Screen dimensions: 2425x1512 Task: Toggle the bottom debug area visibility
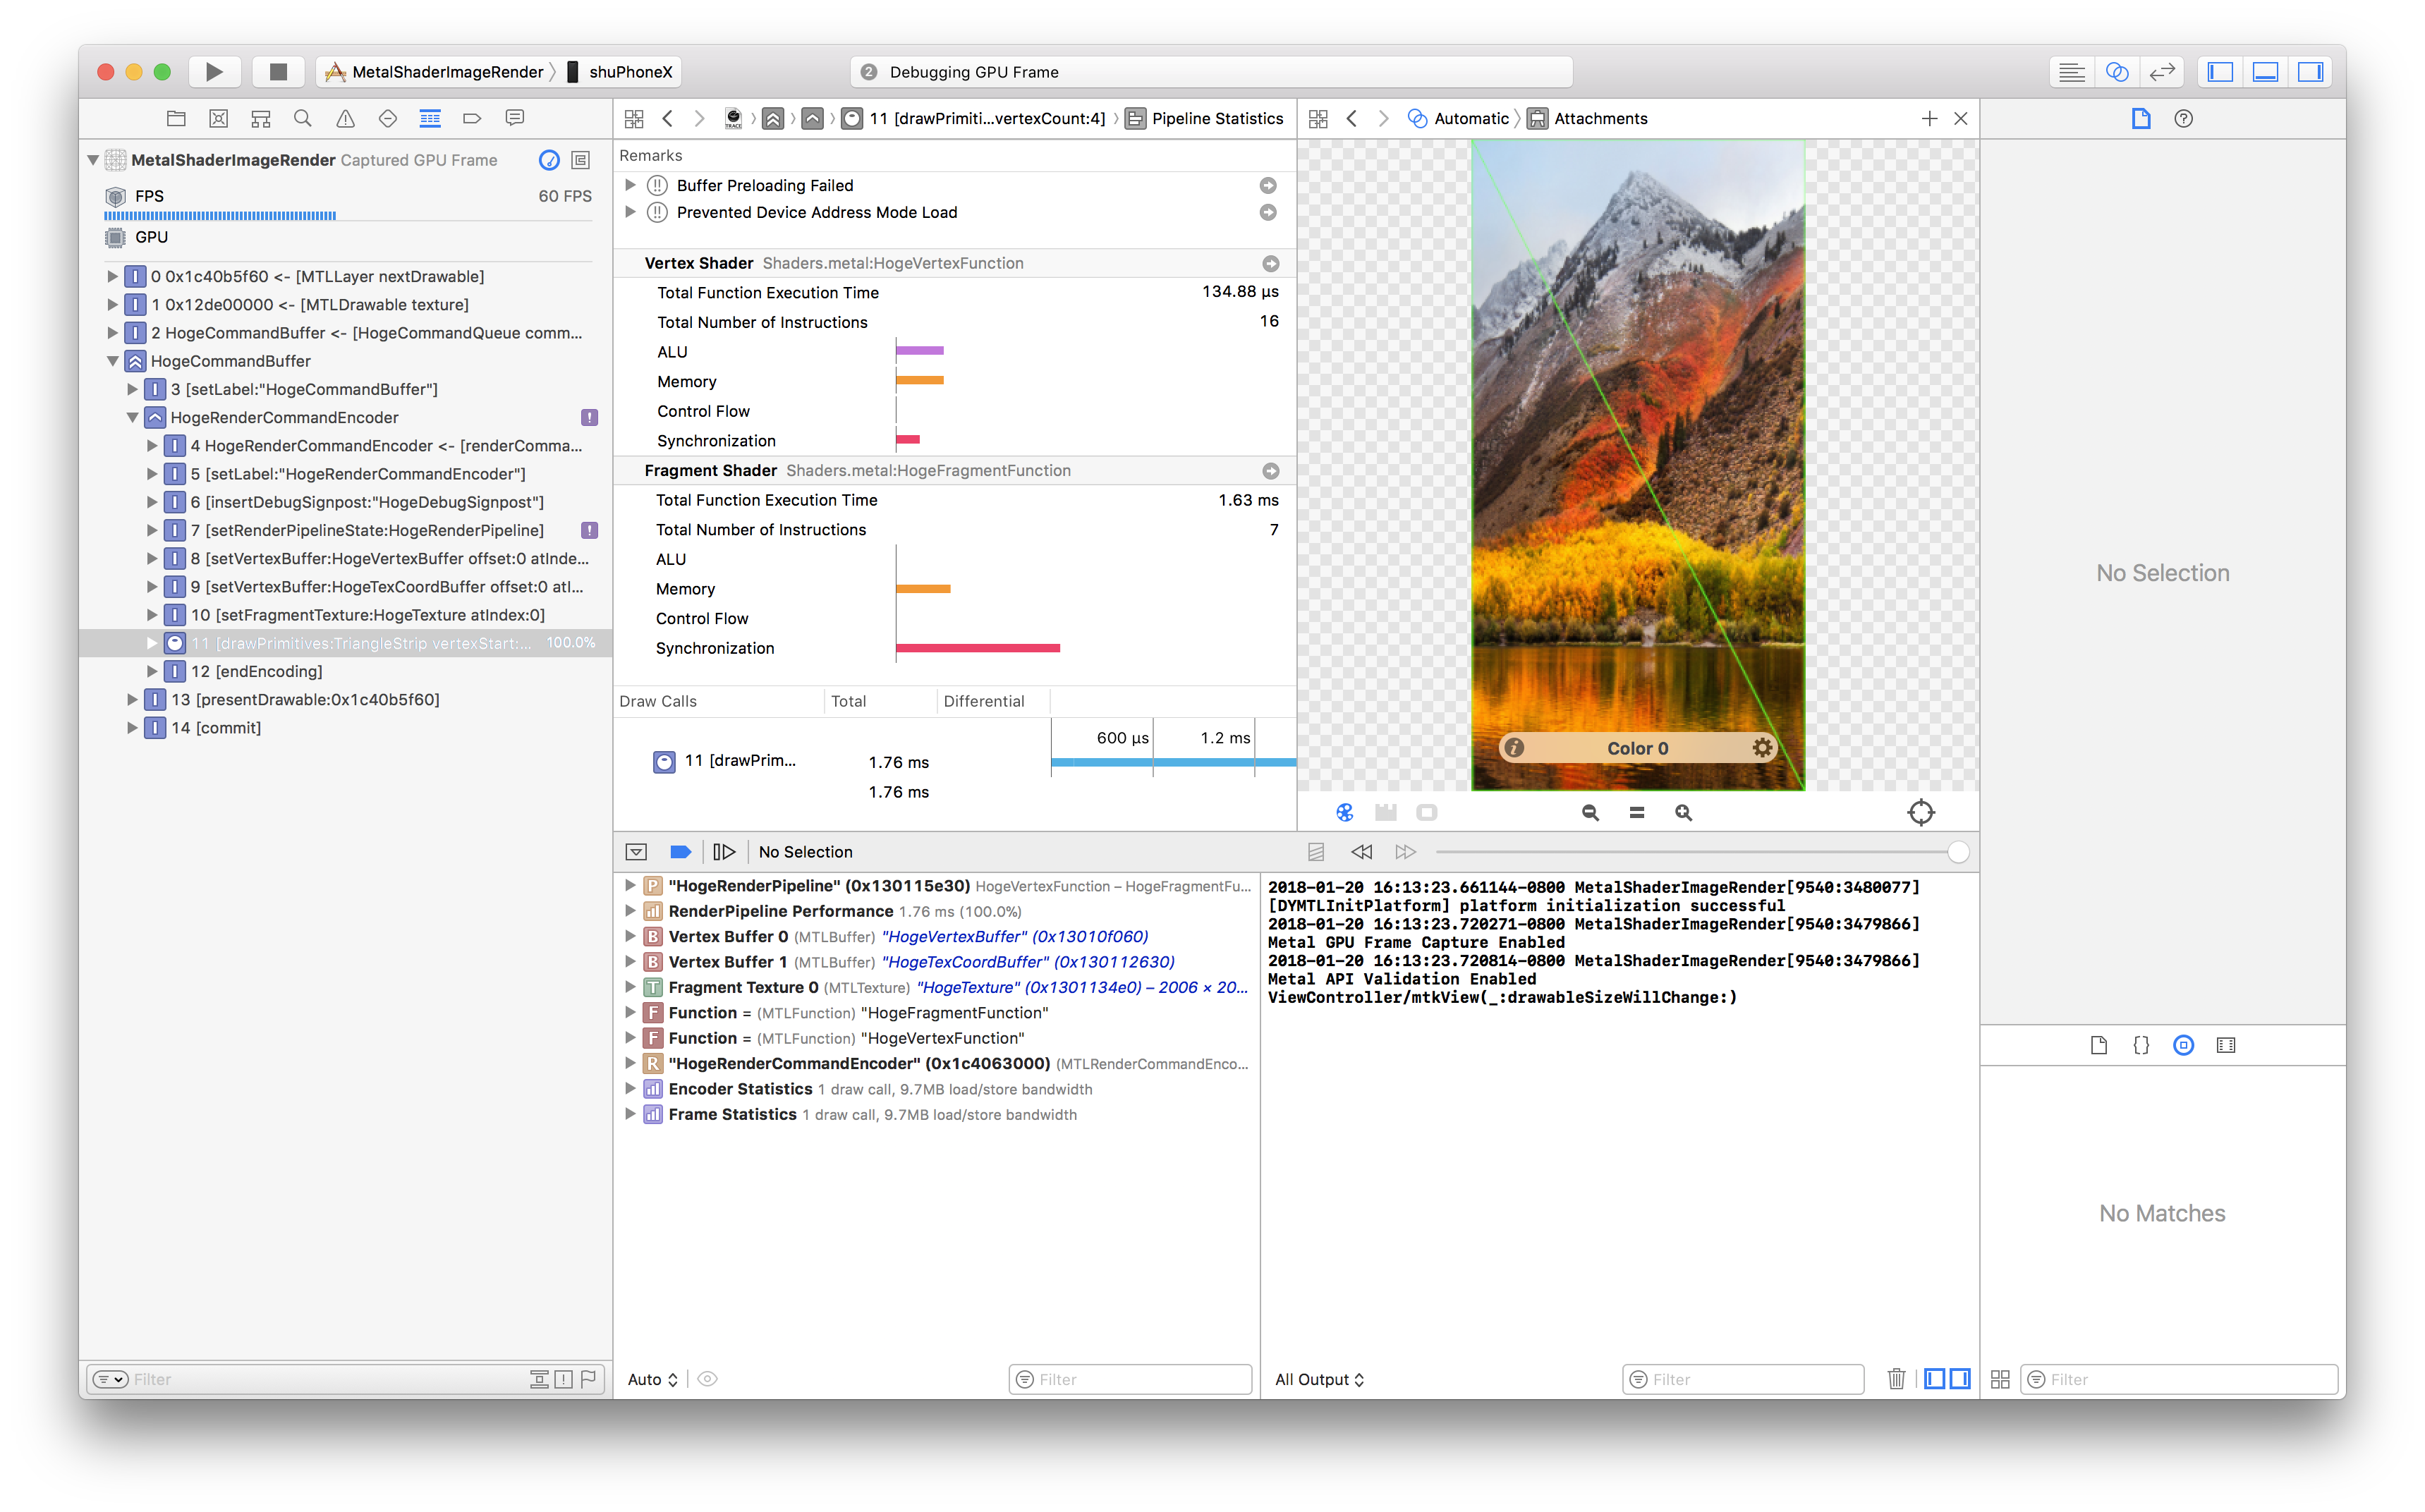coord(2265,71)
